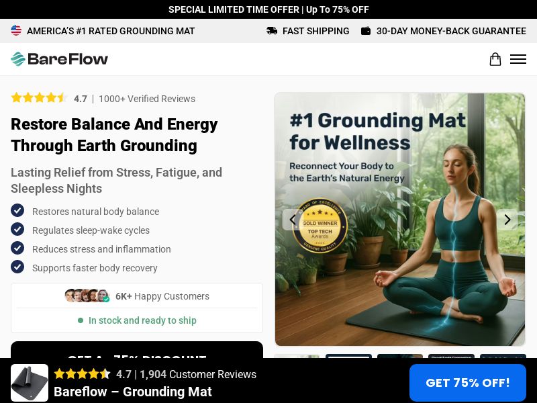Select the grounding mat product thumbnail in sticky bar
The width and height of the screenshot is (537, 403).
30,383
